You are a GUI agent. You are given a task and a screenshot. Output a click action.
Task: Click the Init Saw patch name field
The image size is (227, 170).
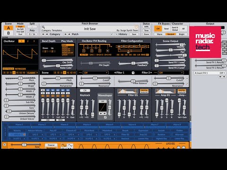(90, 29)
